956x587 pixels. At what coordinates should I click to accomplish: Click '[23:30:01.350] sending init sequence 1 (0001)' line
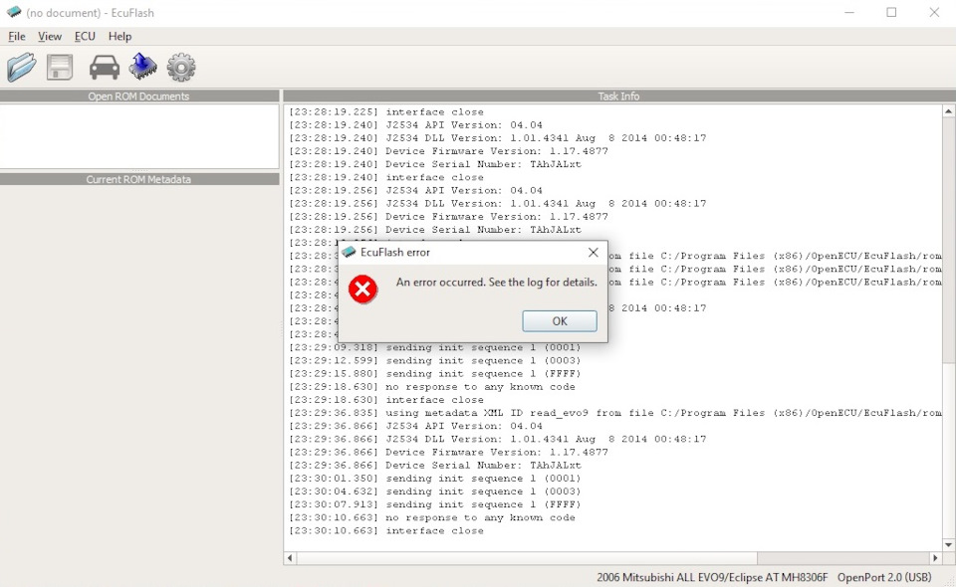click(x=435, y=479)
